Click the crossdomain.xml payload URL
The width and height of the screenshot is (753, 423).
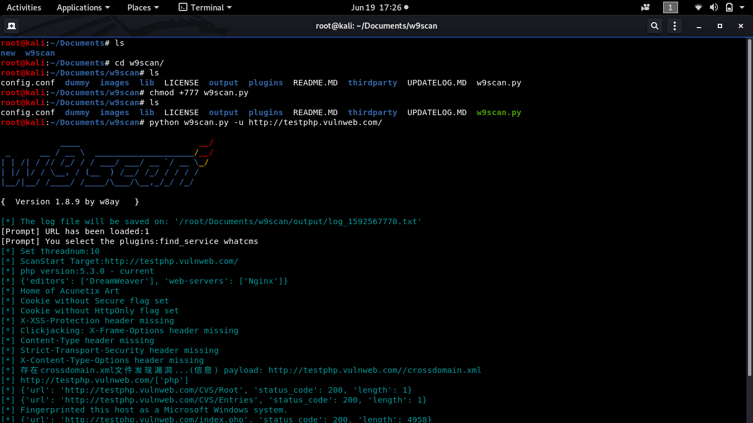(375, 370)
